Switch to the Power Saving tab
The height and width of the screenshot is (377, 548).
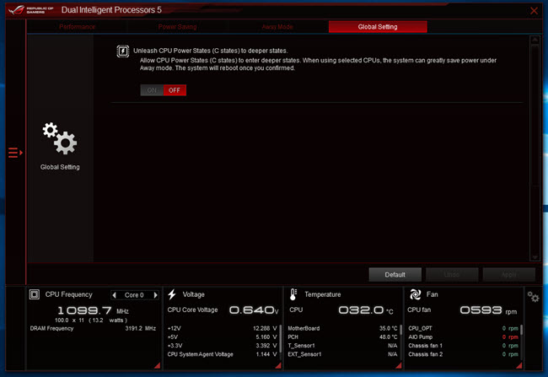coord(177,27)
